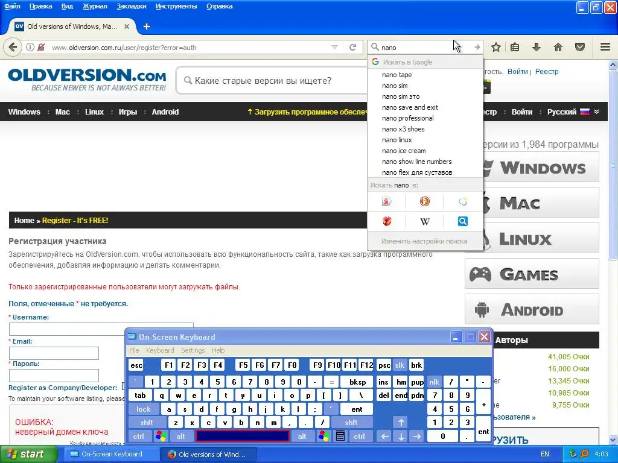The width and height of the screenshot is (618, 463).
Task: Open the address bar history dropdown arrow
Action: 334,47
